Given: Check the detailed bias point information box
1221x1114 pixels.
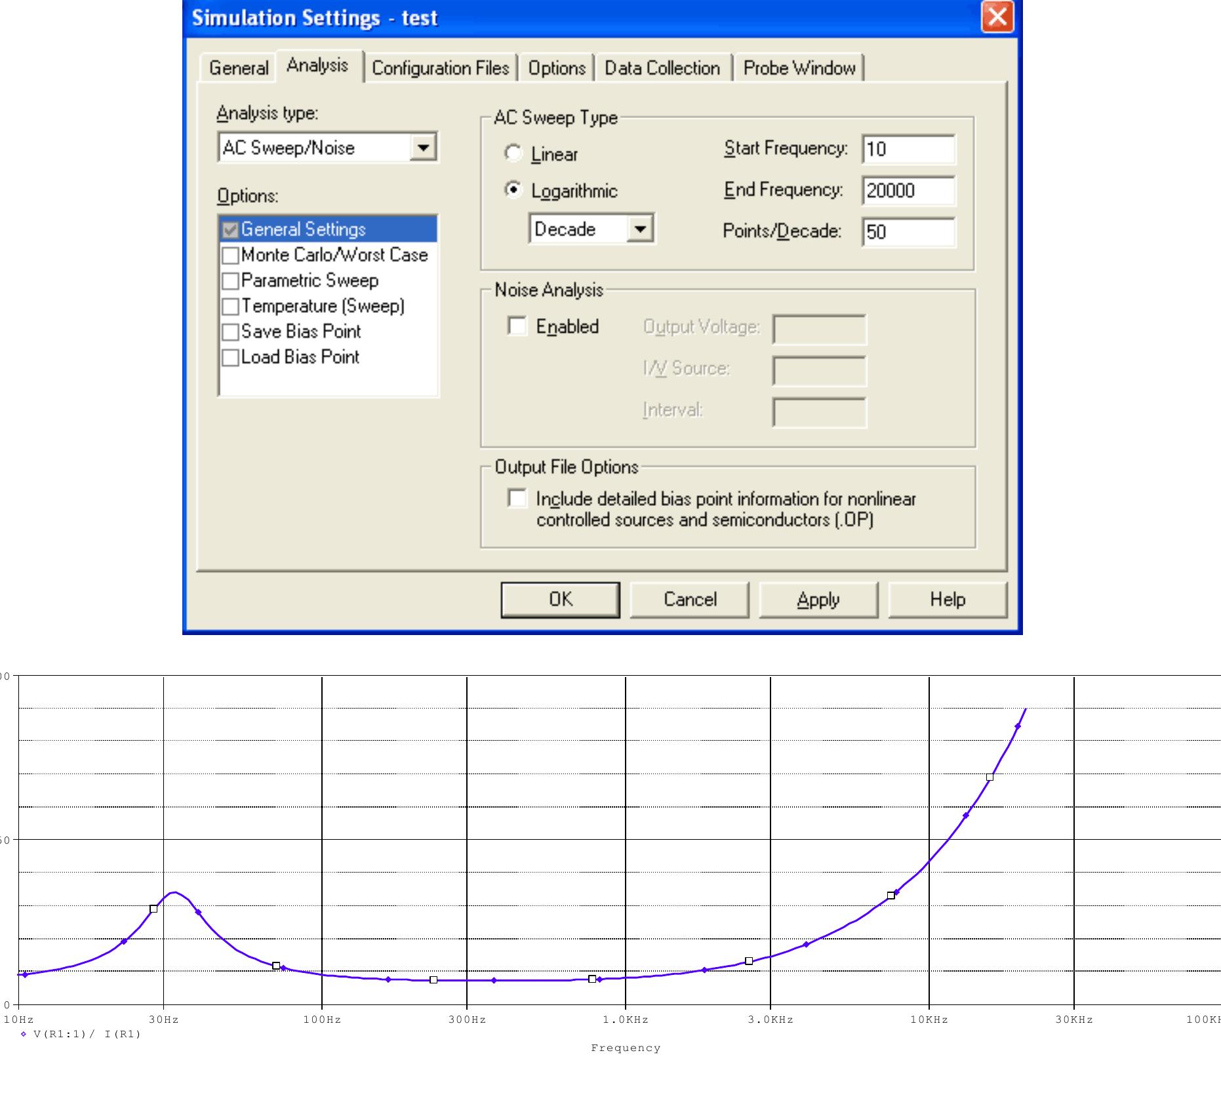Looking at the screenshot, I should pos(517,499).
